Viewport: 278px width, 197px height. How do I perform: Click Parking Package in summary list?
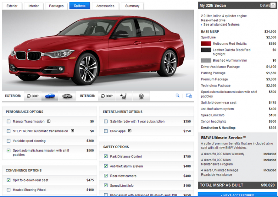click(213, 73)
